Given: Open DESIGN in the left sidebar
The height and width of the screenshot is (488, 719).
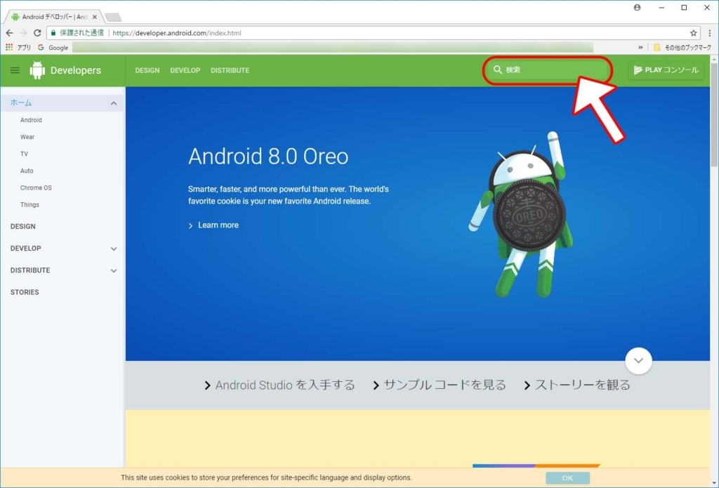Looking at the screenshot, I should click(23, 227).
